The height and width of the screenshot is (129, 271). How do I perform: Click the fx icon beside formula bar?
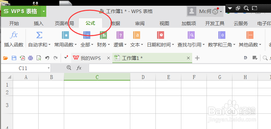coord(79,68)
